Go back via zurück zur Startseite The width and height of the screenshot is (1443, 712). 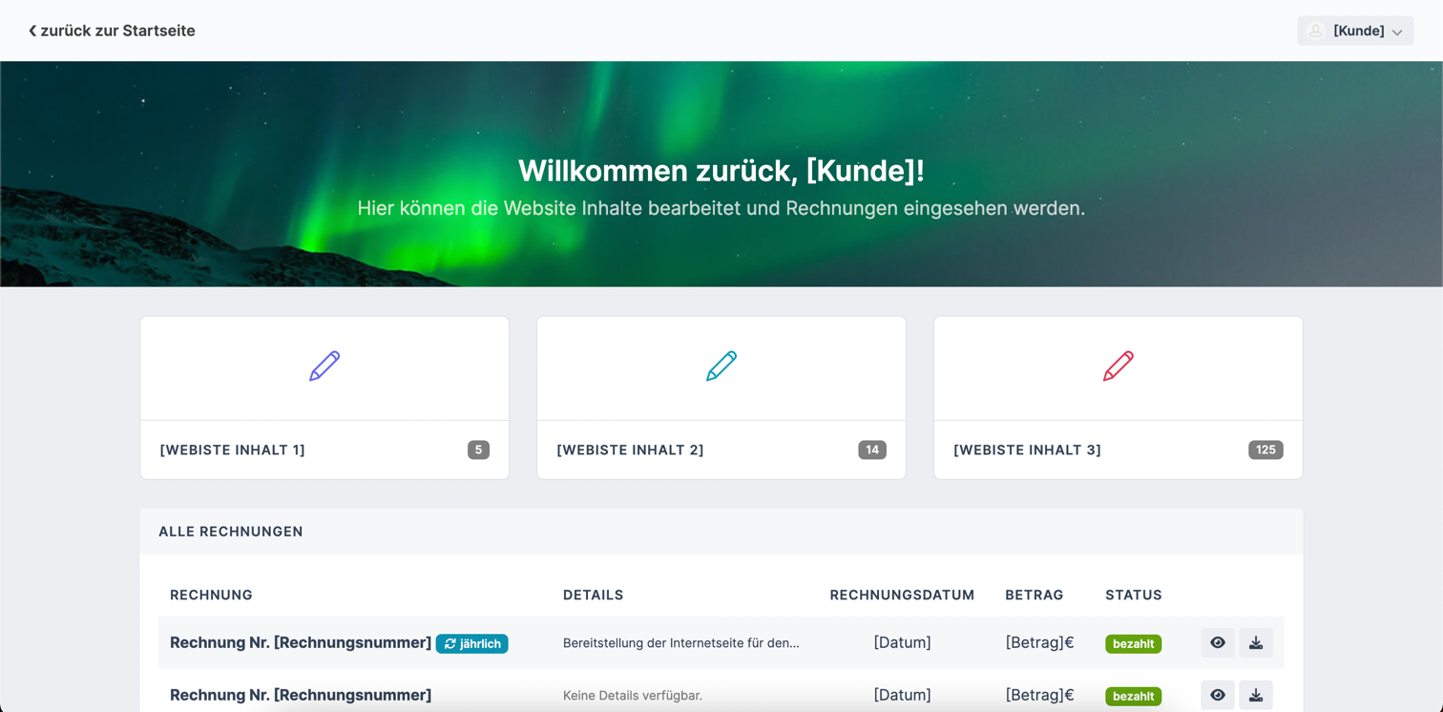pos(112,31)
